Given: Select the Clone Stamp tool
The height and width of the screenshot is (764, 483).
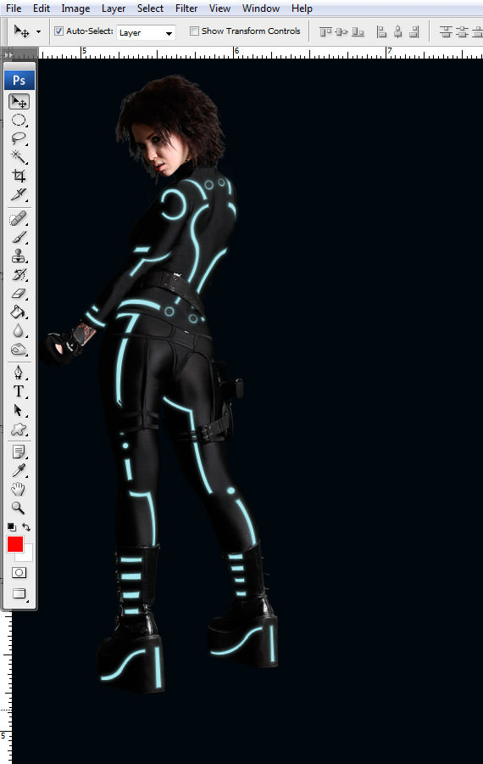Looking at the screenshot, I should [x=19, y=256].
